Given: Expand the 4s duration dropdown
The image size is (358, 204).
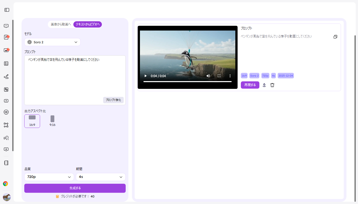Looking at the screenshot, I should point(101,177).
